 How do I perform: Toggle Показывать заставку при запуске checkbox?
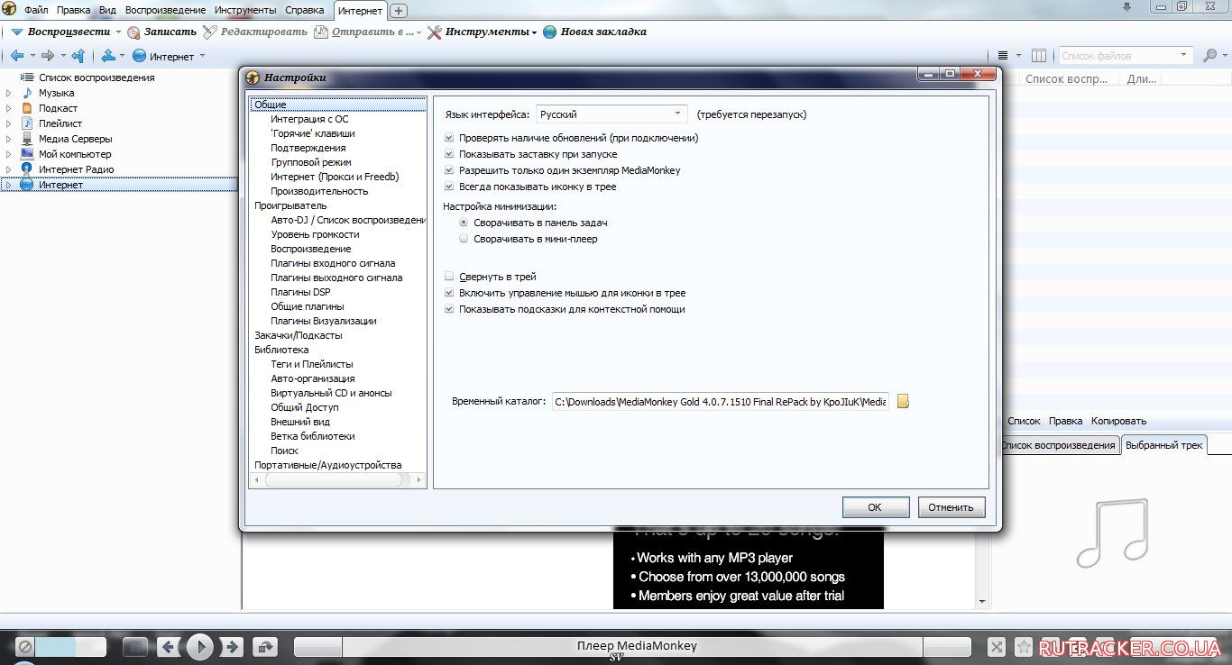click(449, 154)
